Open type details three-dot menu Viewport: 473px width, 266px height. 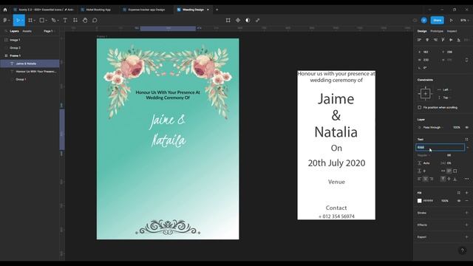[466, 179]
